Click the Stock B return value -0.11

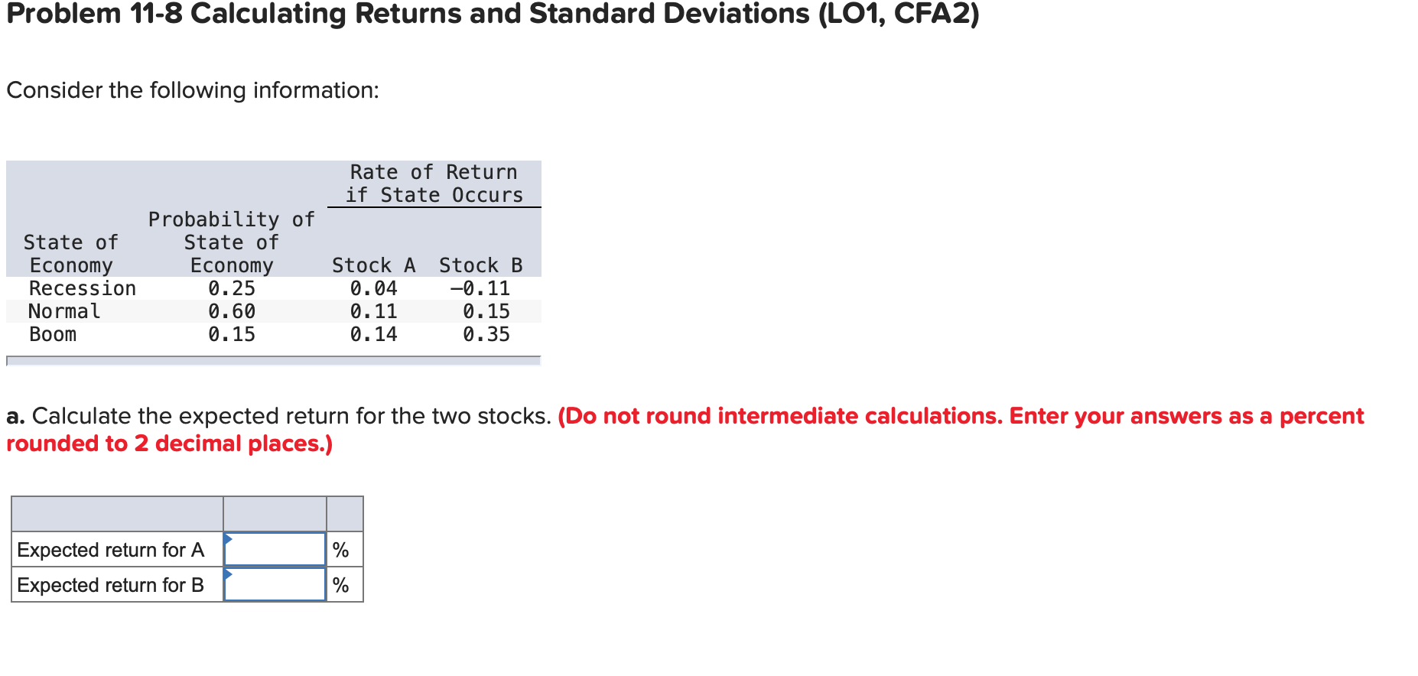point(483,288)
